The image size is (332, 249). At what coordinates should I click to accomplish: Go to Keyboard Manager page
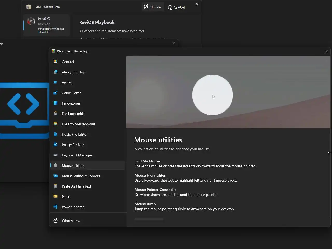(x=88, y=155)
